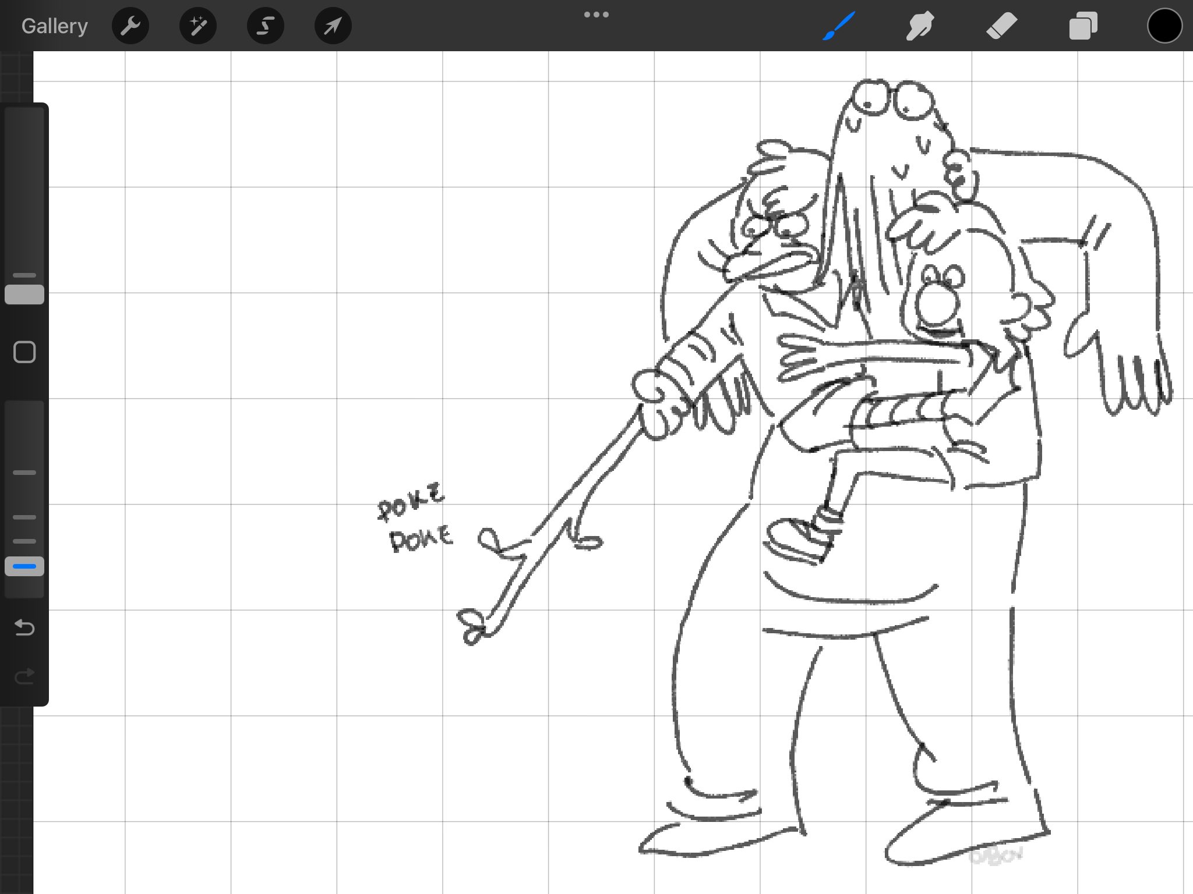1193x894 pixels.
Task: Open the Layers panel
Action: point(1083,26)
